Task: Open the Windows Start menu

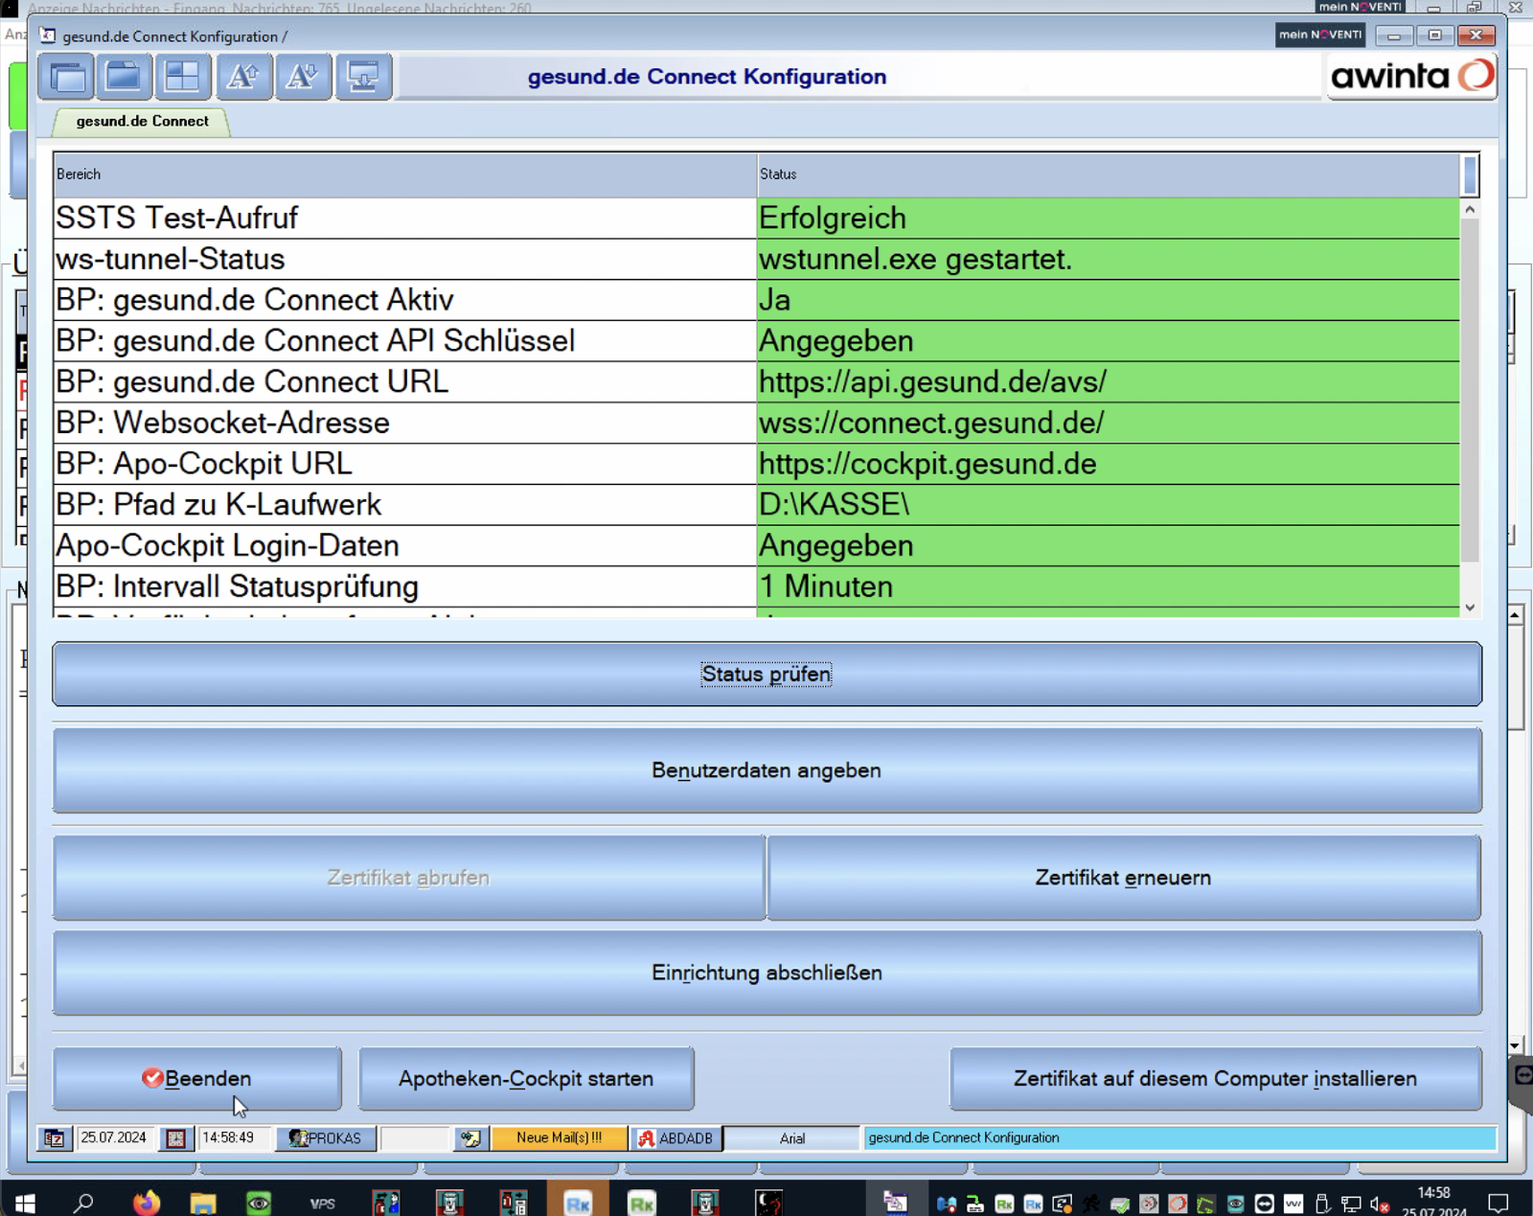Action: point(24,1203)
